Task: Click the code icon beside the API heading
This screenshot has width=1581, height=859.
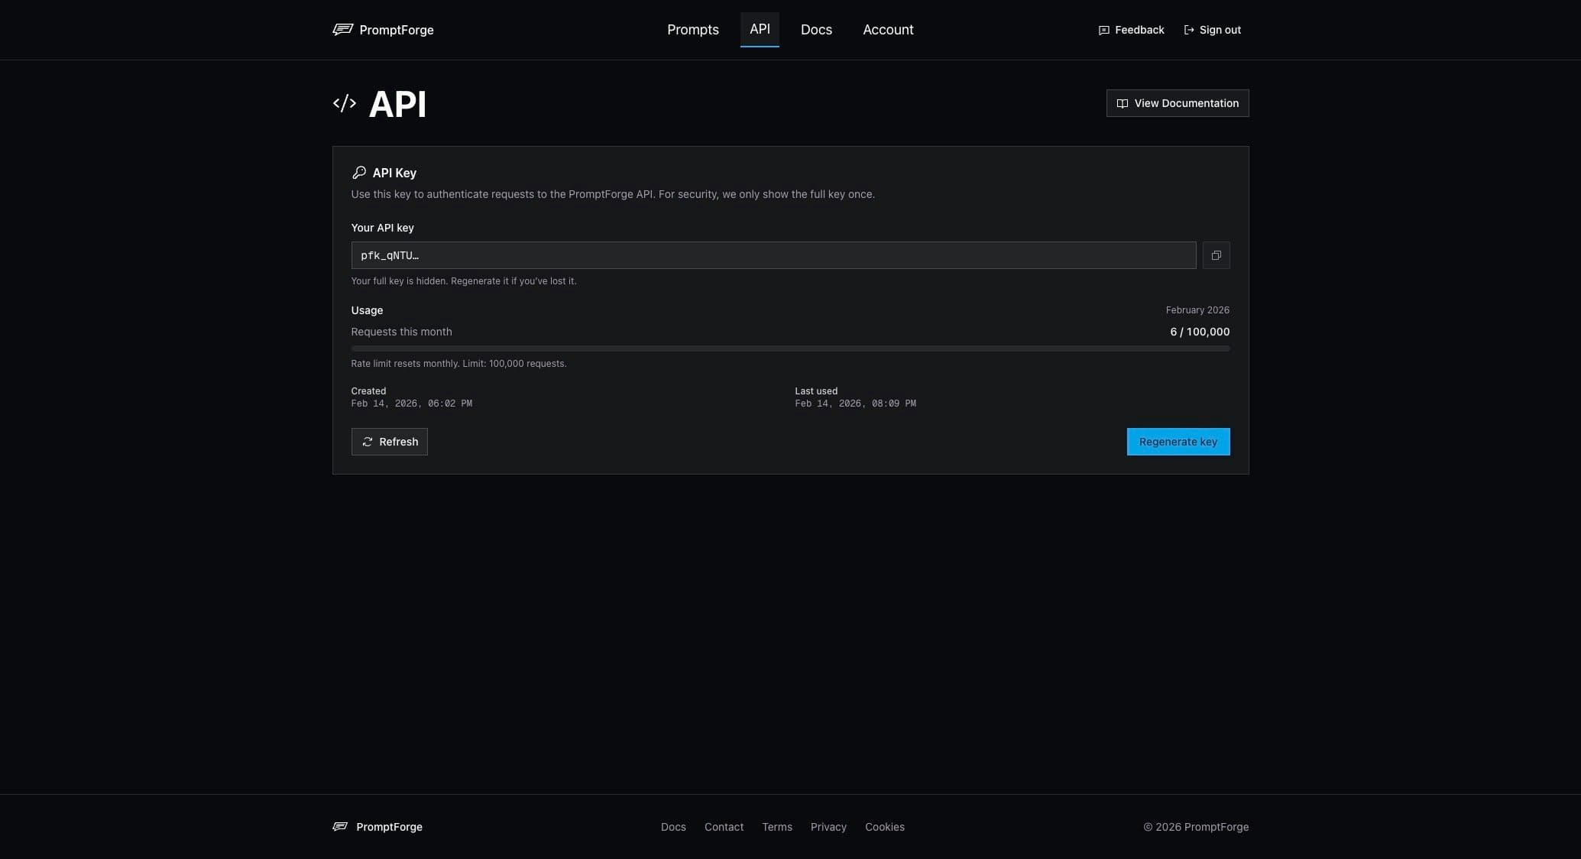Action: 344,103
